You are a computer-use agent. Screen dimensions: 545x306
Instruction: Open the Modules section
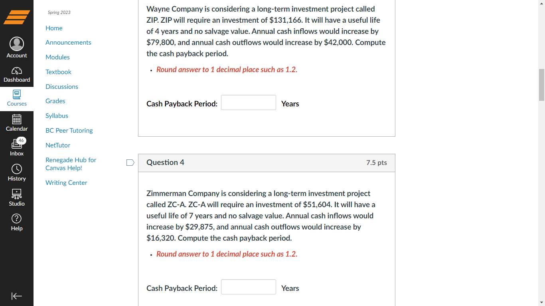point(57,57)
